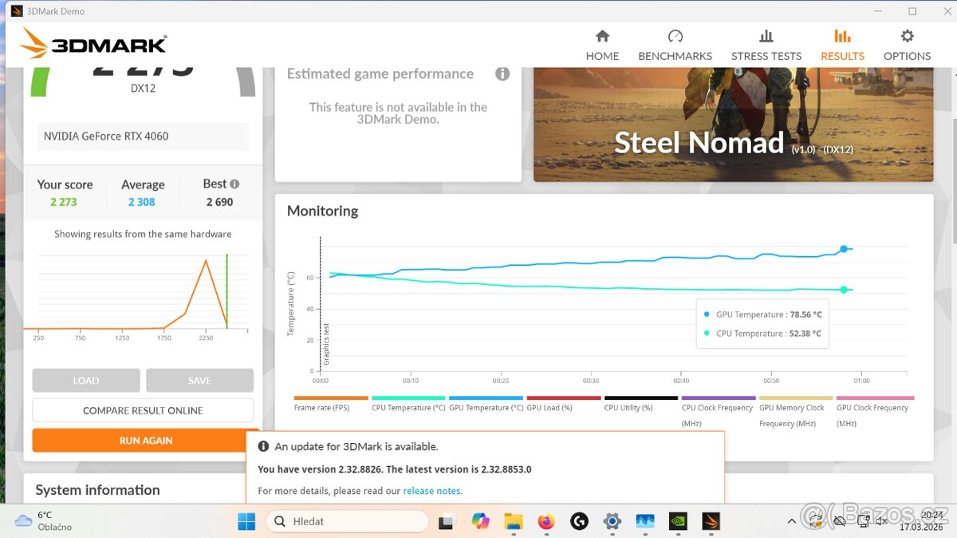Viewport: 957px width, 538px height.
Task: Click the Monitoring heading
Action: tap(322, 211)
